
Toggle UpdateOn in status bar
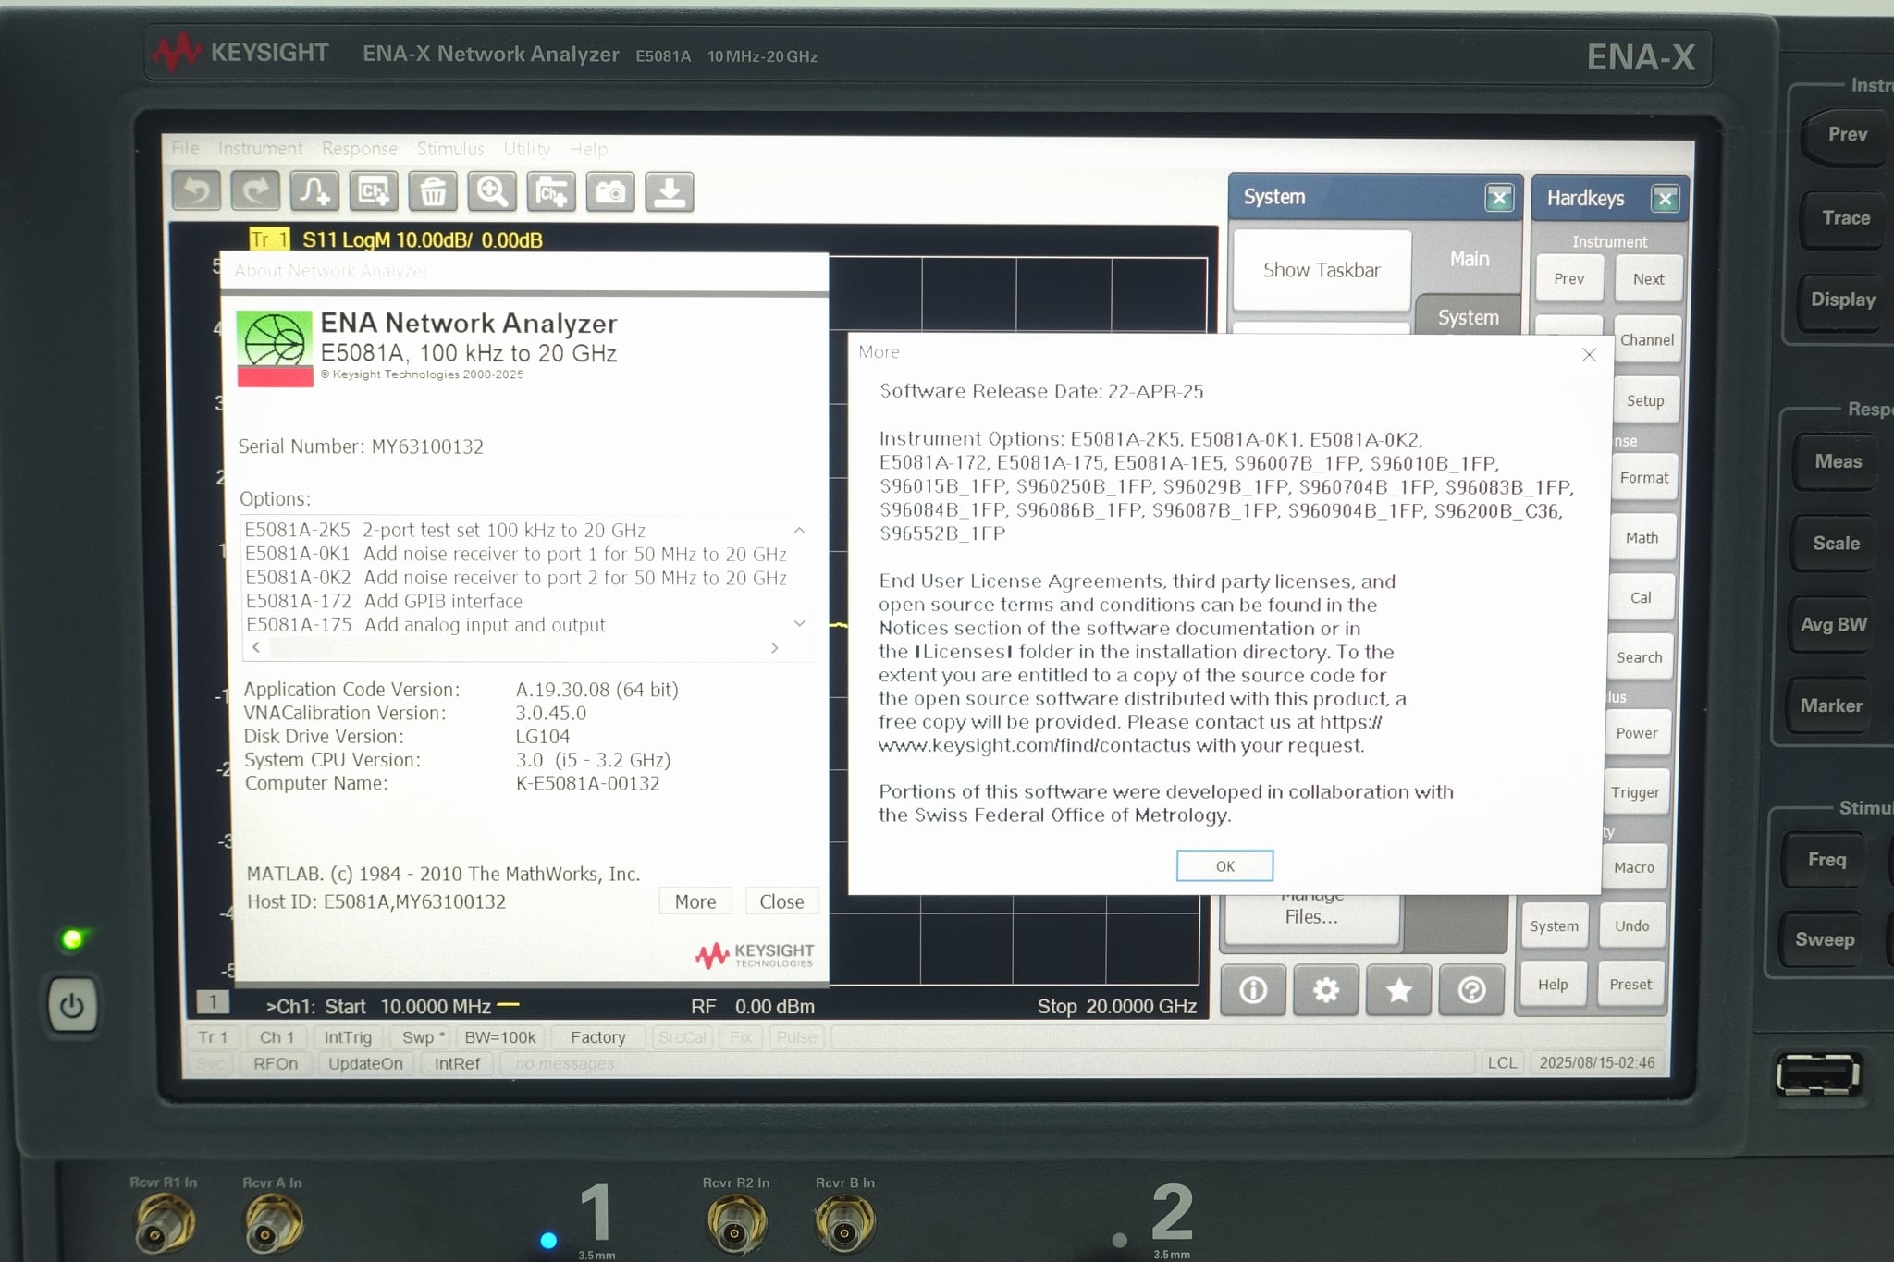tap(365, 1063)
